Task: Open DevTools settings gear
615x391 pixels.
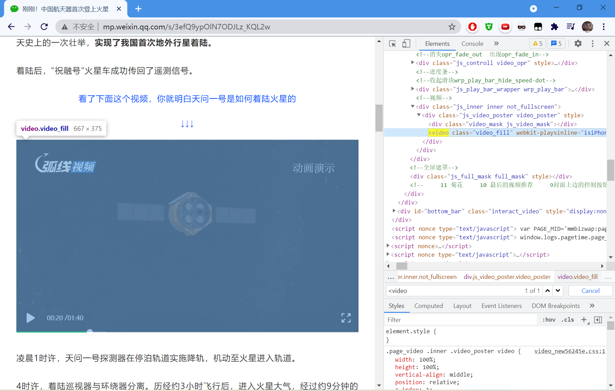Action: 578,43
